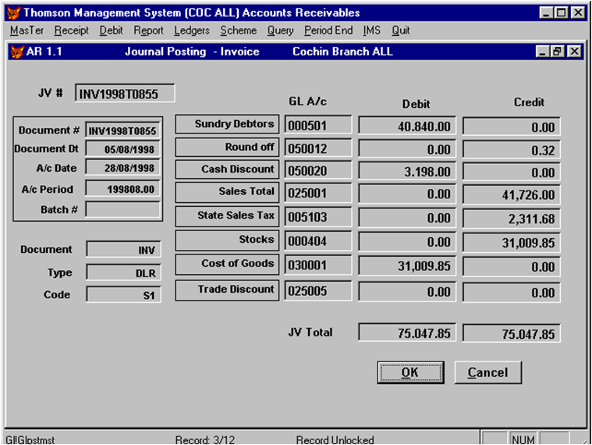The image size is (592, 445).
Task: Click the Cash Discount button
Action: tap(227, 169)
